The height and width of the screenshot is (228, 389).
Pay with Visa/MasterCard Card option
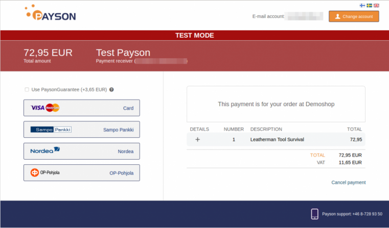[x=82, y=108]
